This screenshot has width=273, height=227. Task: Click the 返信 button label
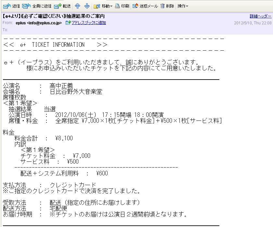16,6
